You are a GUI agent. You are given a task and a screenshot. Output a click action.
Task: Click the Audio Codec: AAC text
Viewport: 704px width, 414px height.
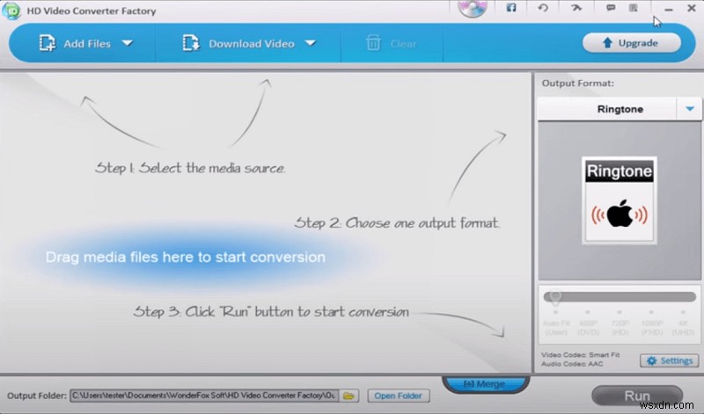pyautogui.click(x=572, y=364)
